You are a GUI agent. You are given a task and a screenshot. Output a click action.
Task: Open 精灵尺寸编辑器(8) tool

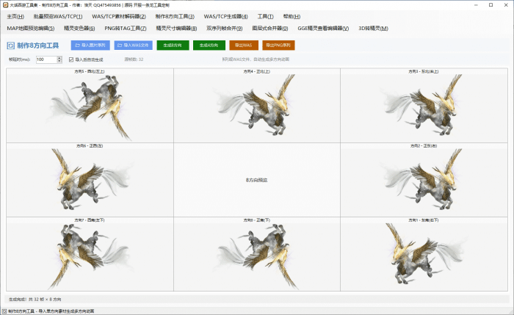click(176, 29)
